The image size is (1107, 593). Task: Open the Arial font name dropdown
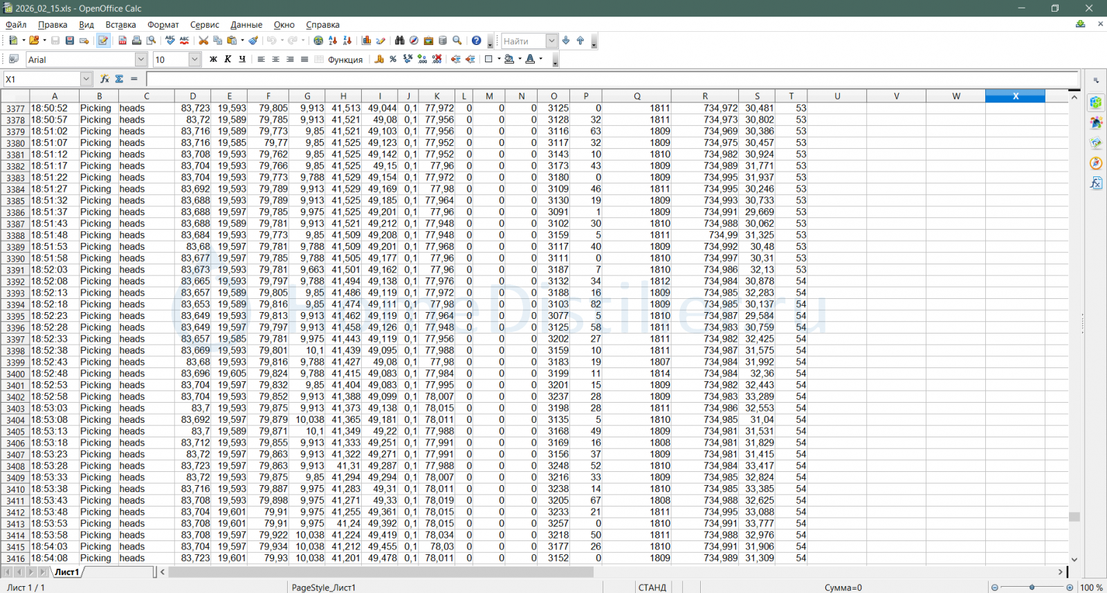pos(141,60)
